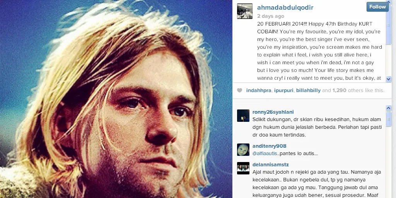The width and height of the screenshot is (396, 198).
Task: Visit ipurpuri's profile from the likes
Action: [284, 90]
